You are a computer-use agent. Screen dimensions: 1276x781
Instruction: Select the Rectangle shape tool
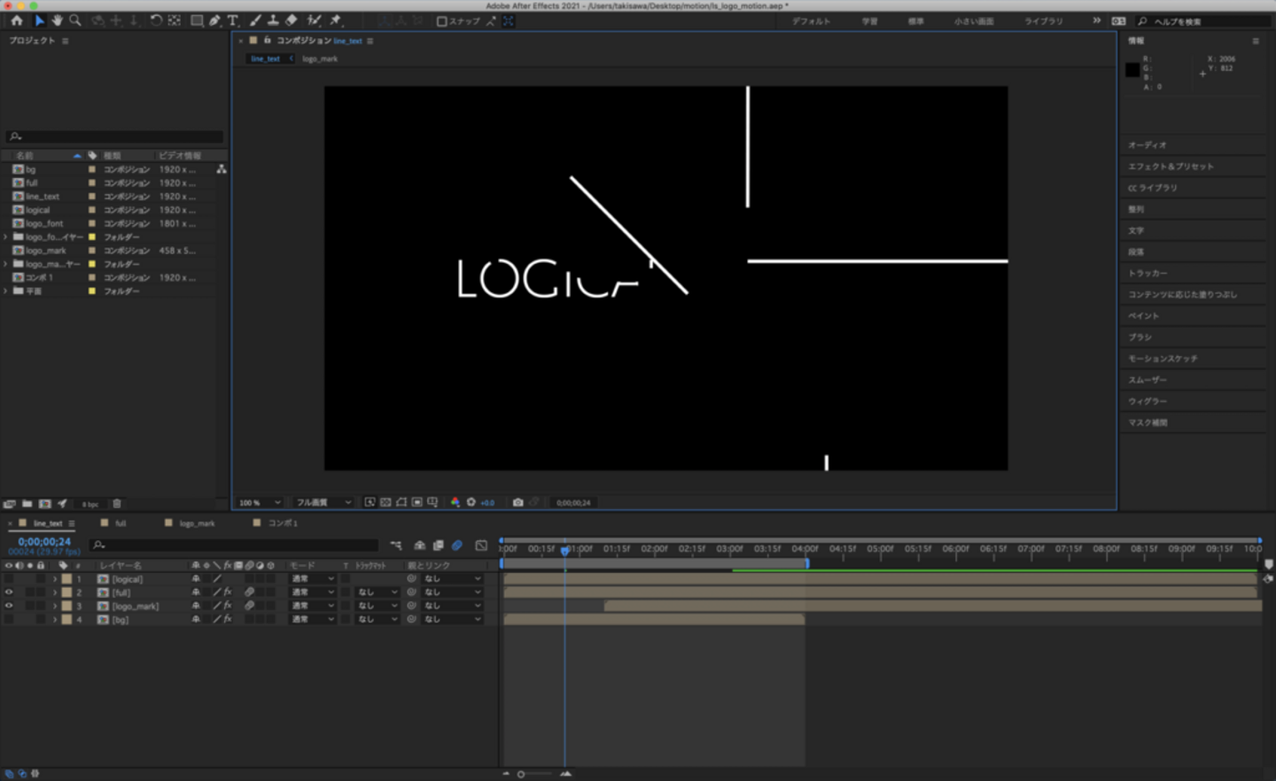[197, 20]
